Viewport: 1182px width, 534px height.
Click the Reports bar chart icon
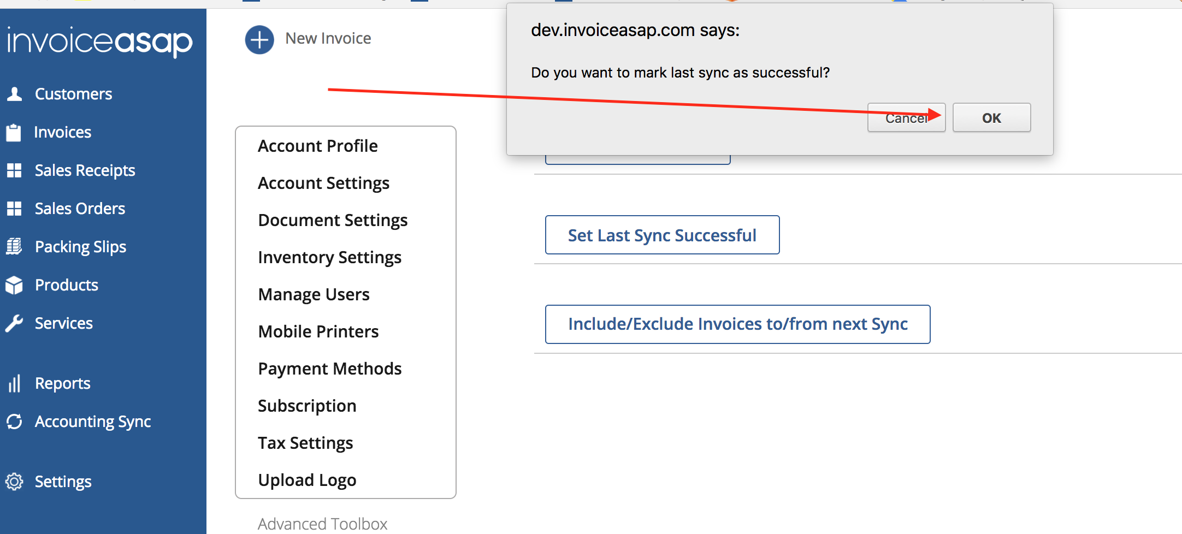(x=14, y=383)
